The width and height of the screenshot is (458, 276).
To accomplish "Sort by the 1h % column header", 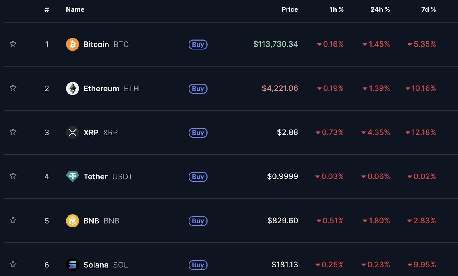I will click(x=337, y=9).
